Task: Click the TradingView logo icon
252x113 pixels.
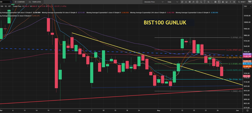Action: click(250, 2)
